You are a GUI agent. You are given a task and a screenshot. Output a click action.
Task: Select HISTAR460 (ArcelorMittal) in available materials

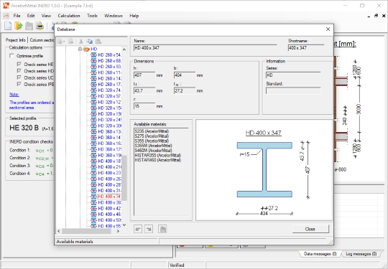tap(158, 160)
